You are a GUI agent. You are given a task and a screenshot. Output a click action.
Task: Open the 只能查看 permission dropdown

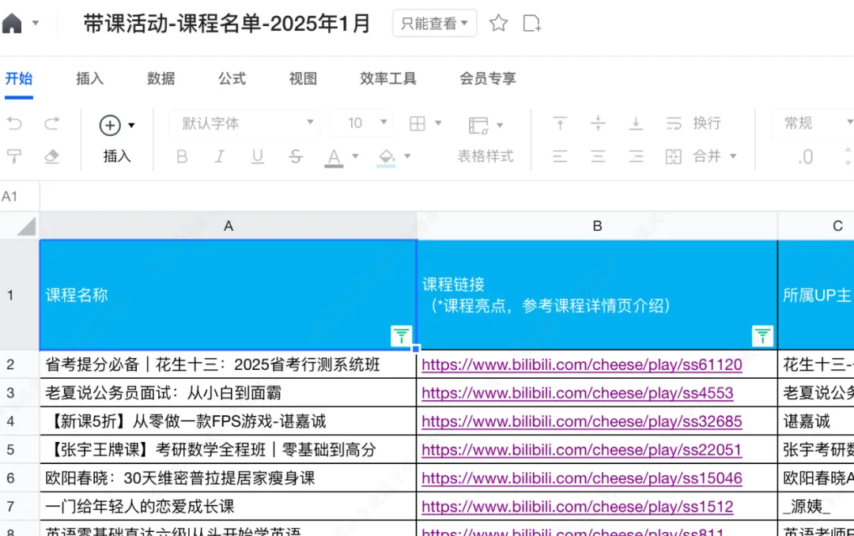(435, 24)
